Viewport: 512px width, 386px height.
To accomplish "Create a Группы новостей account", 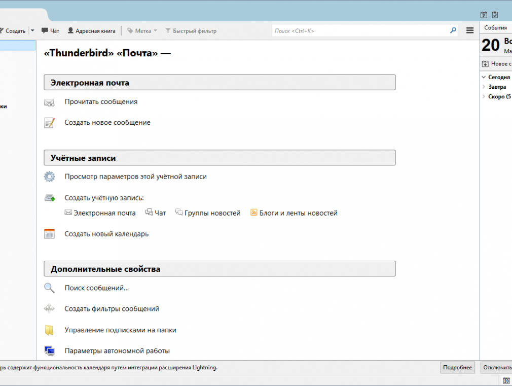I will click(x=212, y=213).
